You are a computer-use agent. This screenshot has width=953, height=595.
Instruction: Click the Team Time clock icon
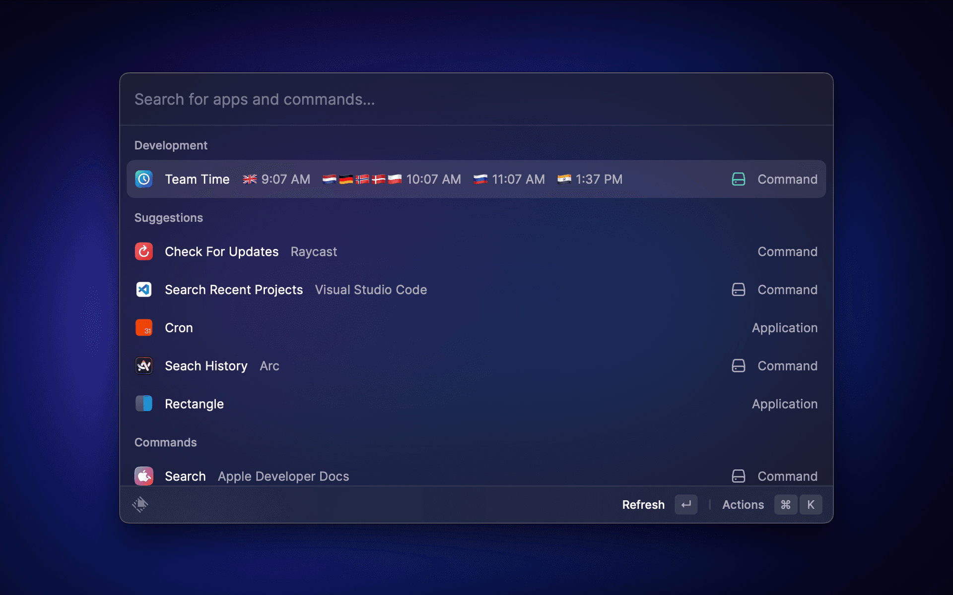pos(144,179)
